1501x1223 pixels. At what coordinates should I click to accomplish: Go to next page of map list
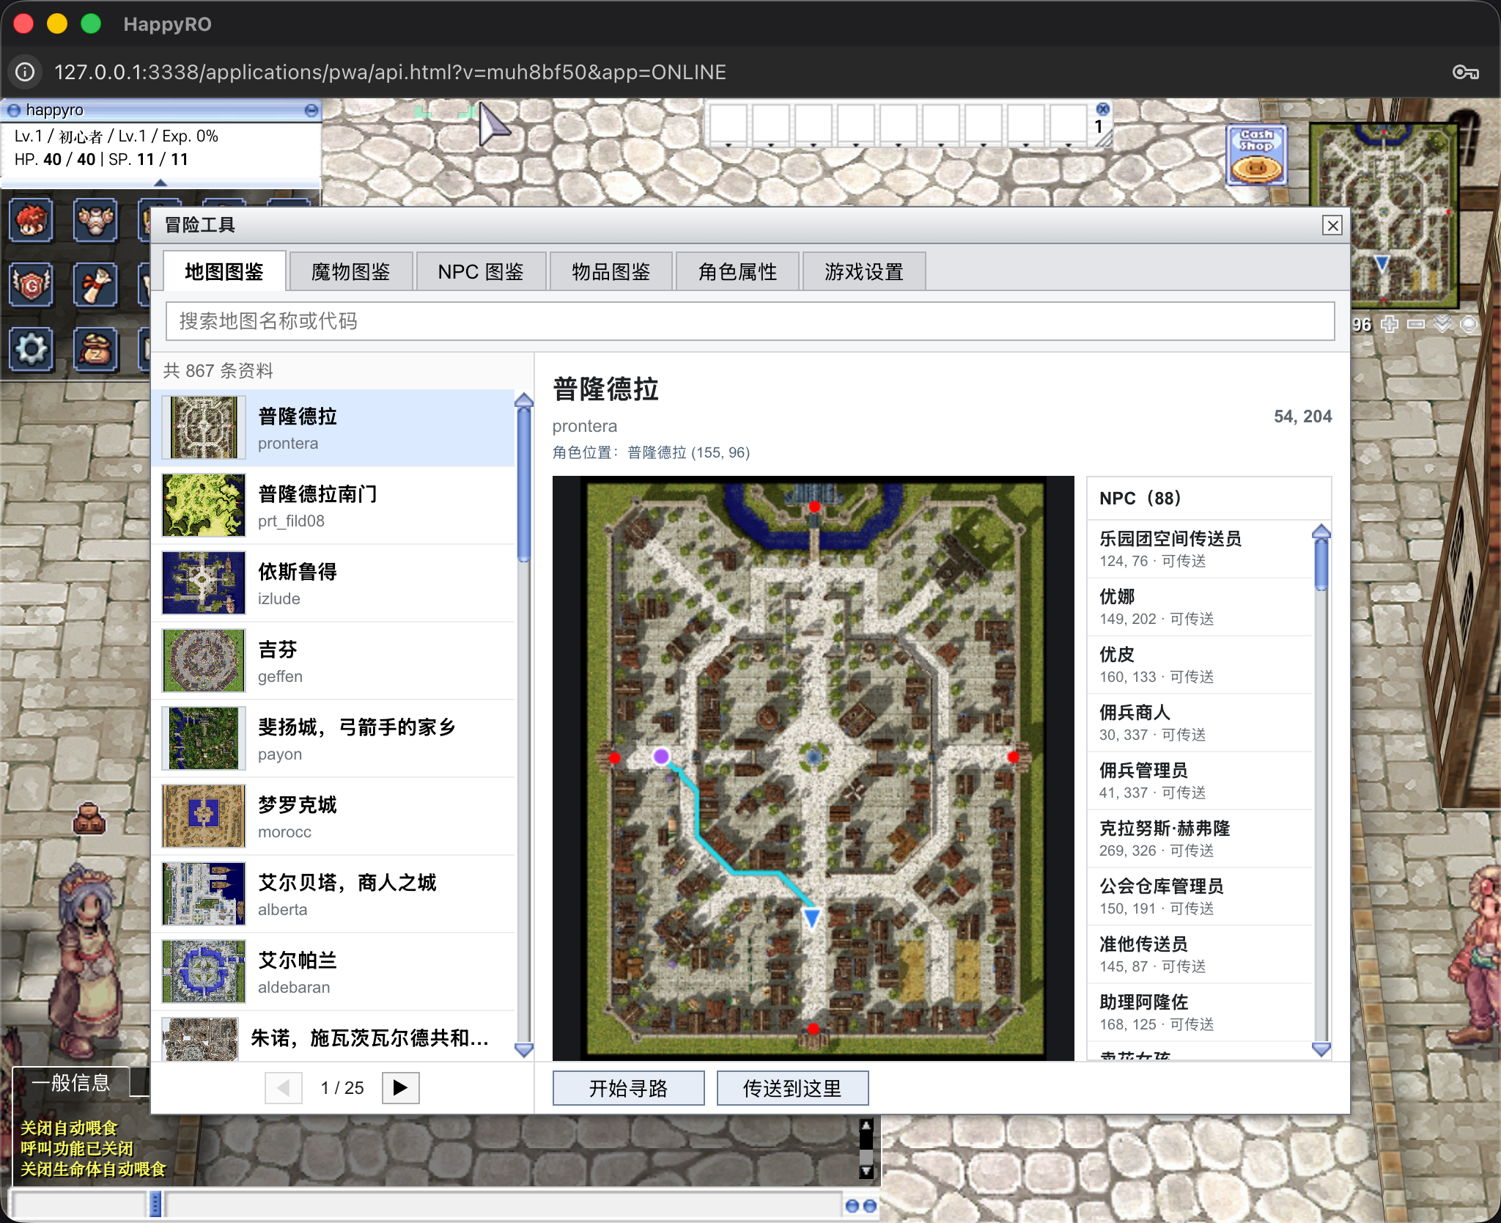[400, 1087]
